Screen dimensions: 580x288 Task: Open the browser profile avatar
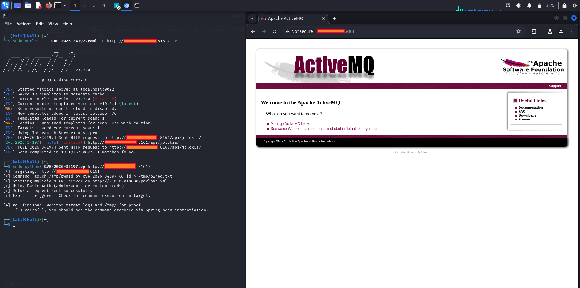coord(561,31)
